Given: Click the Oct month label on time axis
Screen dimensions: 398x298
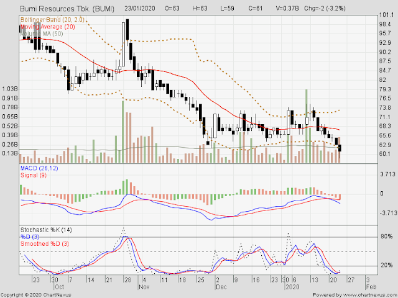Looking at the screenshot, I should click(60, 287).
